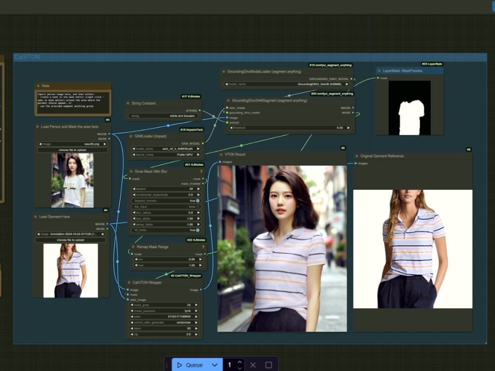Click choose file to upload in Load Garment node
The width and height of the screenshot is (495, 371).
[x=71, y=240]
